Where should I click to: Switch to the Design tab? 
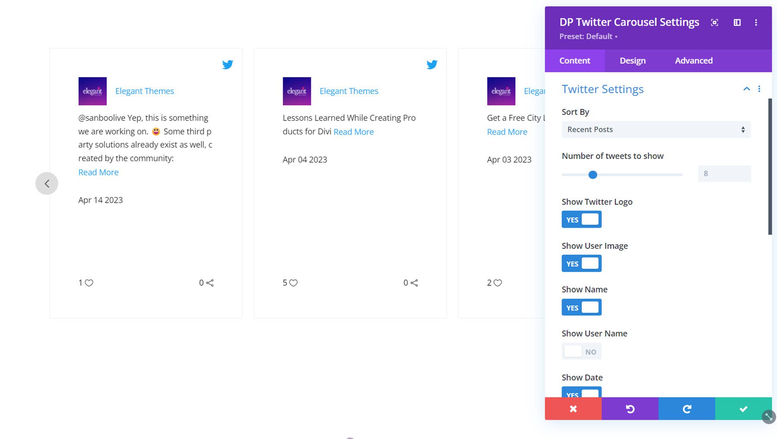tap(632, 61)
